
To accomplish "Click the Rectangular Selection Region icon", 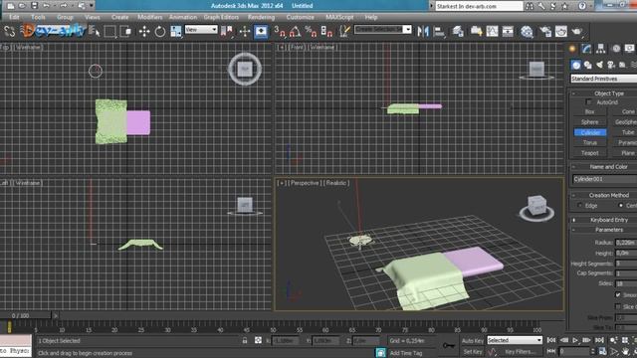I will [110, 31].
